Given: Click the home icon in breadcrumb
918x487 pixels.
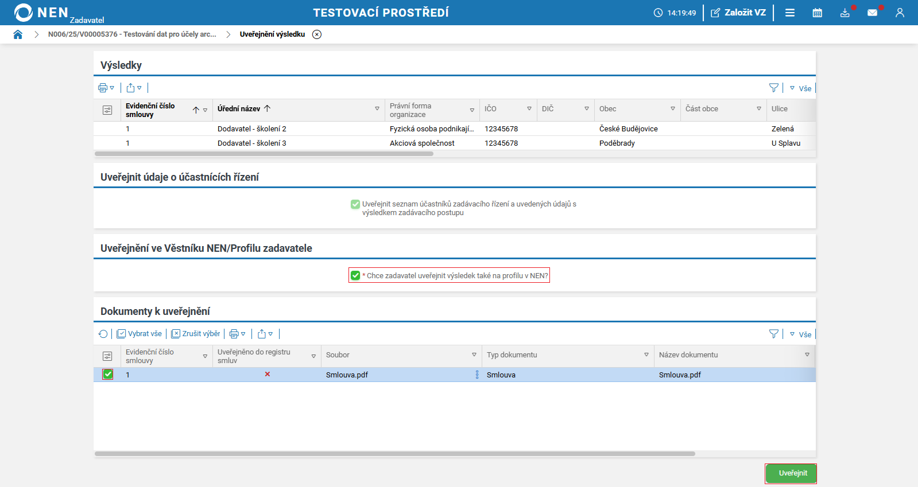Looking at the screenshot, I should click(18, 34).
